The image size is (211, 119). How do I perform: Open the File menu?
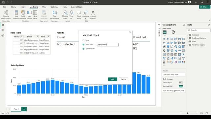click(4, 7)
